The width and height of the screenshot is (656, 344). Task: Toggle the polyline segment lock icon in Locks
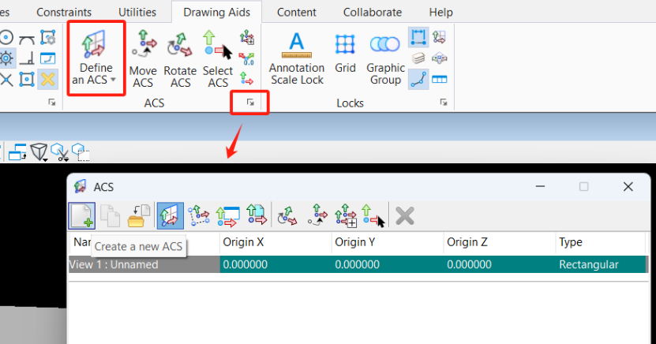click(418, 80)
